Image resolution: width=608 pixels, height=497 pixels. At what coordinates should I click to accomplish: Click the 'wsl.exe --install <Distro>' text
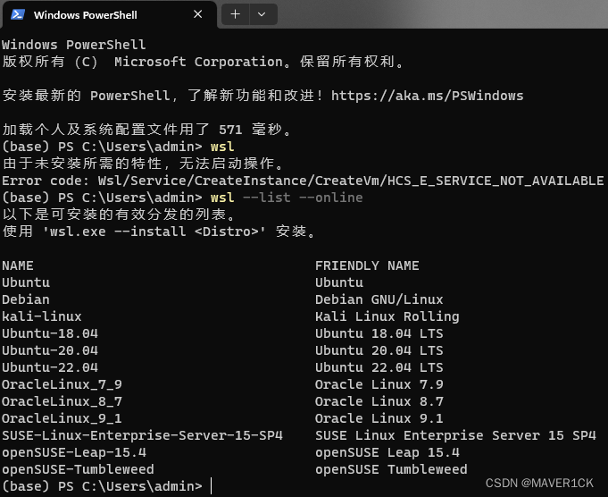tap(154, 232)
